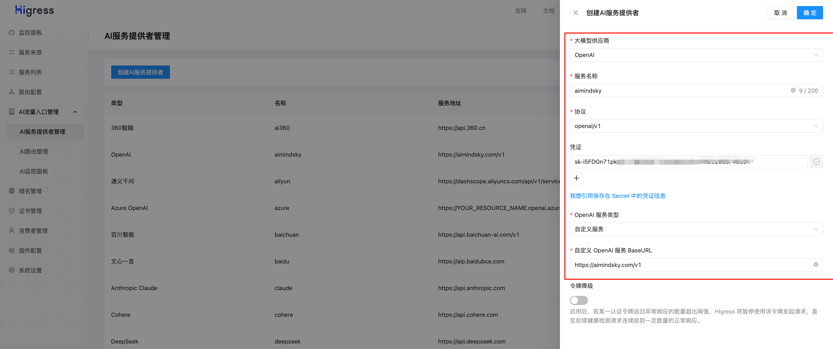Click the 系统设置 gear icon
Image resolution: width=833 pixels, height=349 pixels.
click(12, 270)
